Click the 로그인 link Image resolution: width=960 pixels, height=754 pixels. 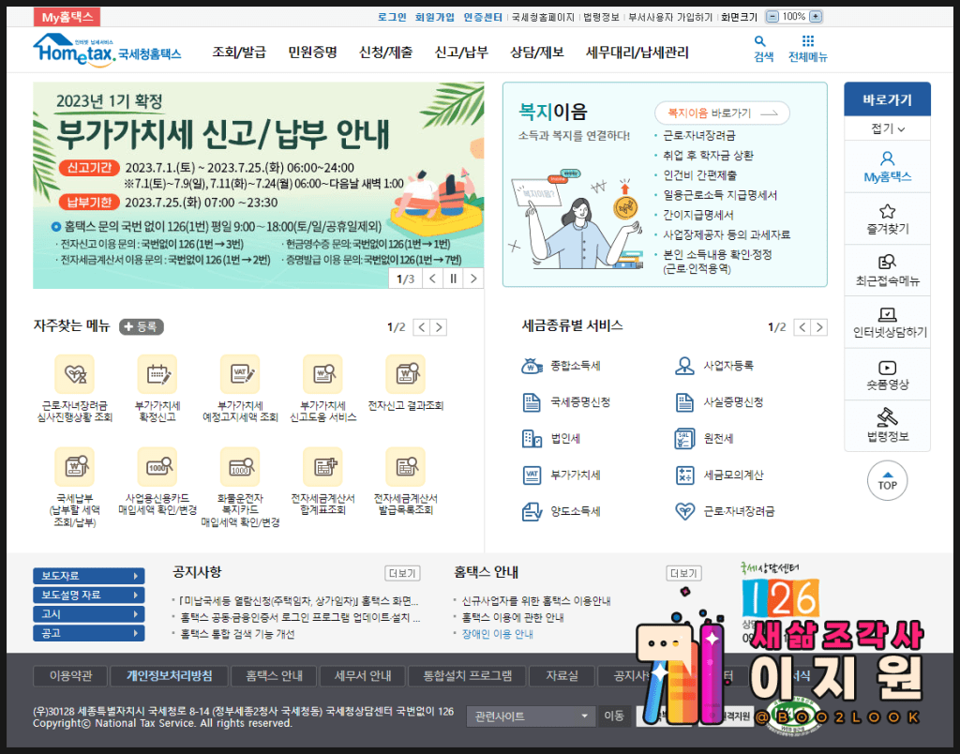pyautogui.click(x=392, y=17)
